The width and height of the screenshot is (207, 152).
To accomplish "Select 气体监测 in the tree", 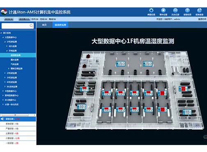I will point(15,64).
